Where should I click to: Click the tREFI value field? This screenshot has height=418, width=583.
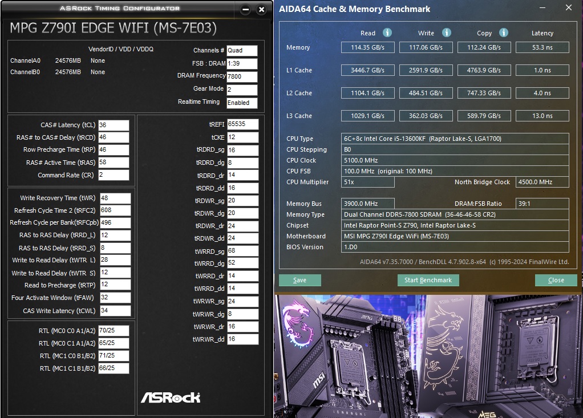242,124
